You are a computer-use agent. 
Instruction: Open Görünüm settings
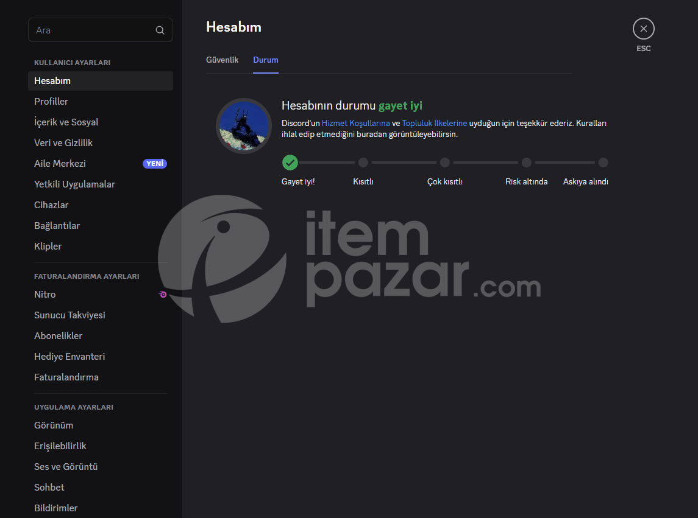click(100, 425)
